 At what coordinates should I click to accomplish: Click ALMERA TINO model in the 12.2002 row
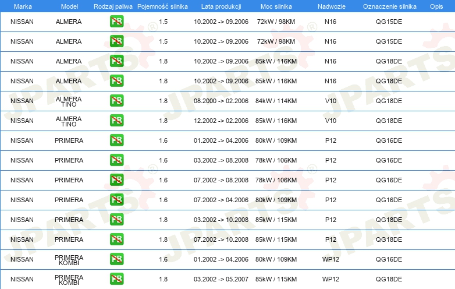69,121
